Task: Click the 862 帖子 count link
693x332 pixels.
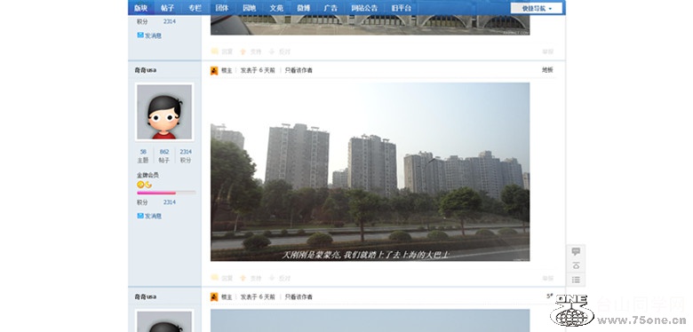Action: point(164,152)
